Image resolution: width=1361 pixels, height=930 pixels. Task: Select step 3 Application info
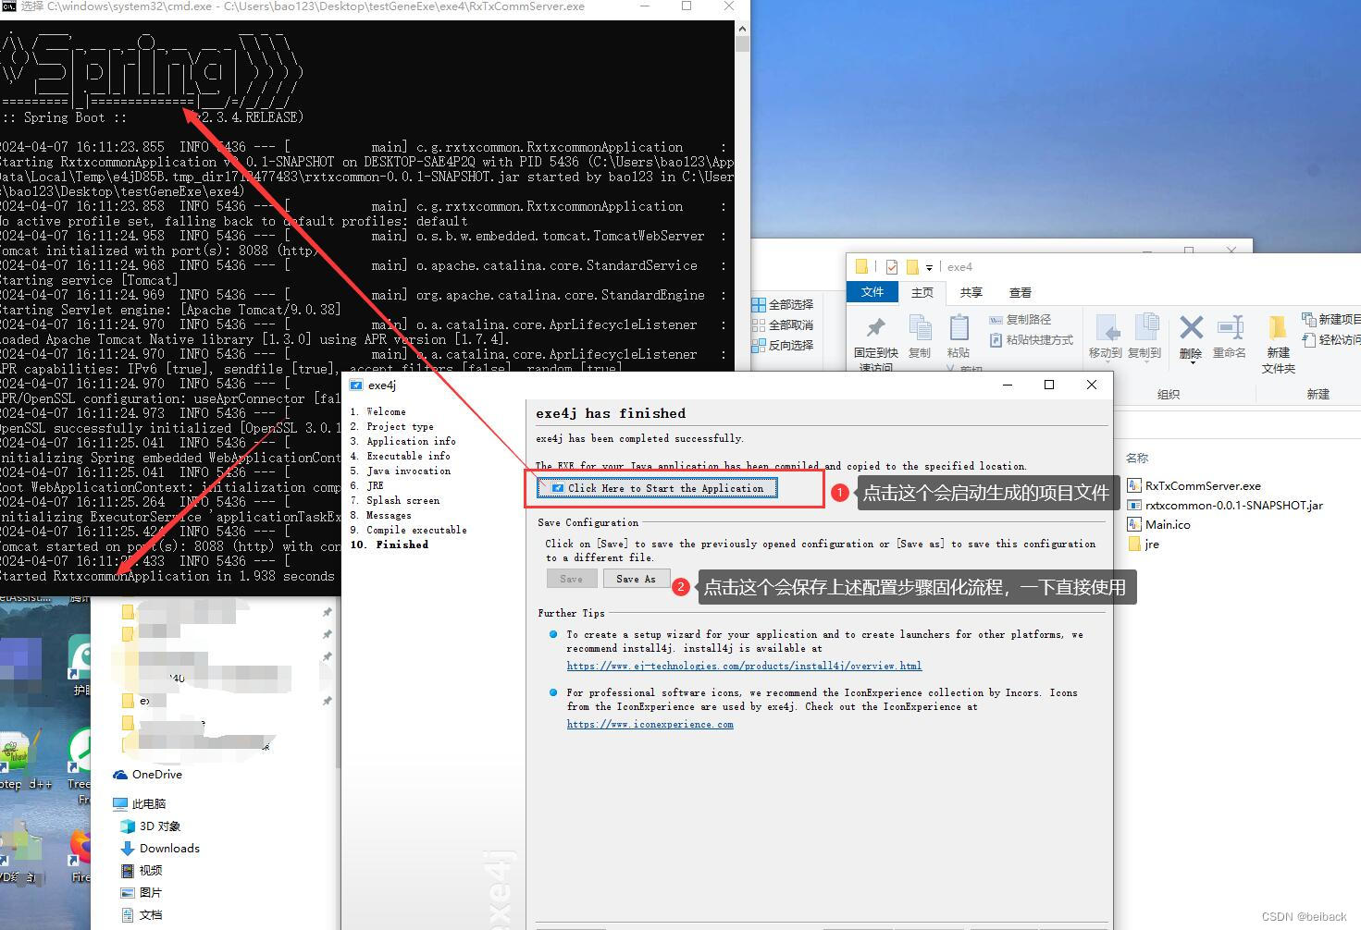pos(402,441)
